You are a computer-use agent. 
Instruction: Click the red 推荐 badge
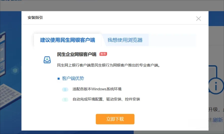(x=103, y=54)
